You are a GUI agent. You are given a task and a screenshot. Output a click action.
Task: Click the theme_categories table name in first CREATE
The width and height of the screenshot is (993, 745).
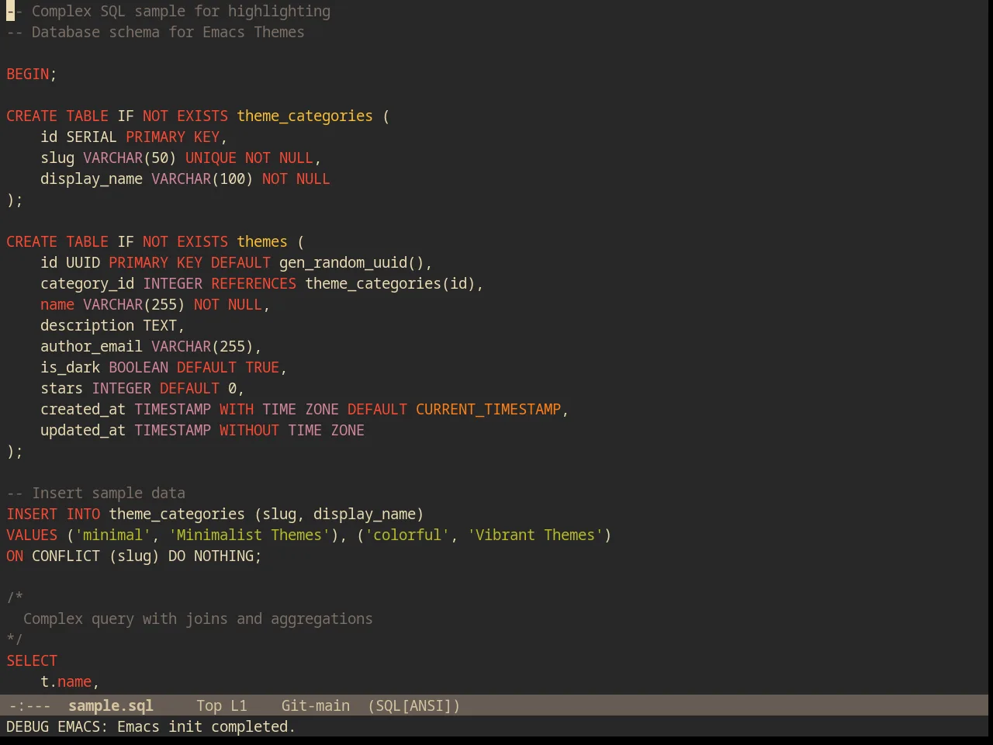coord(305,116)
